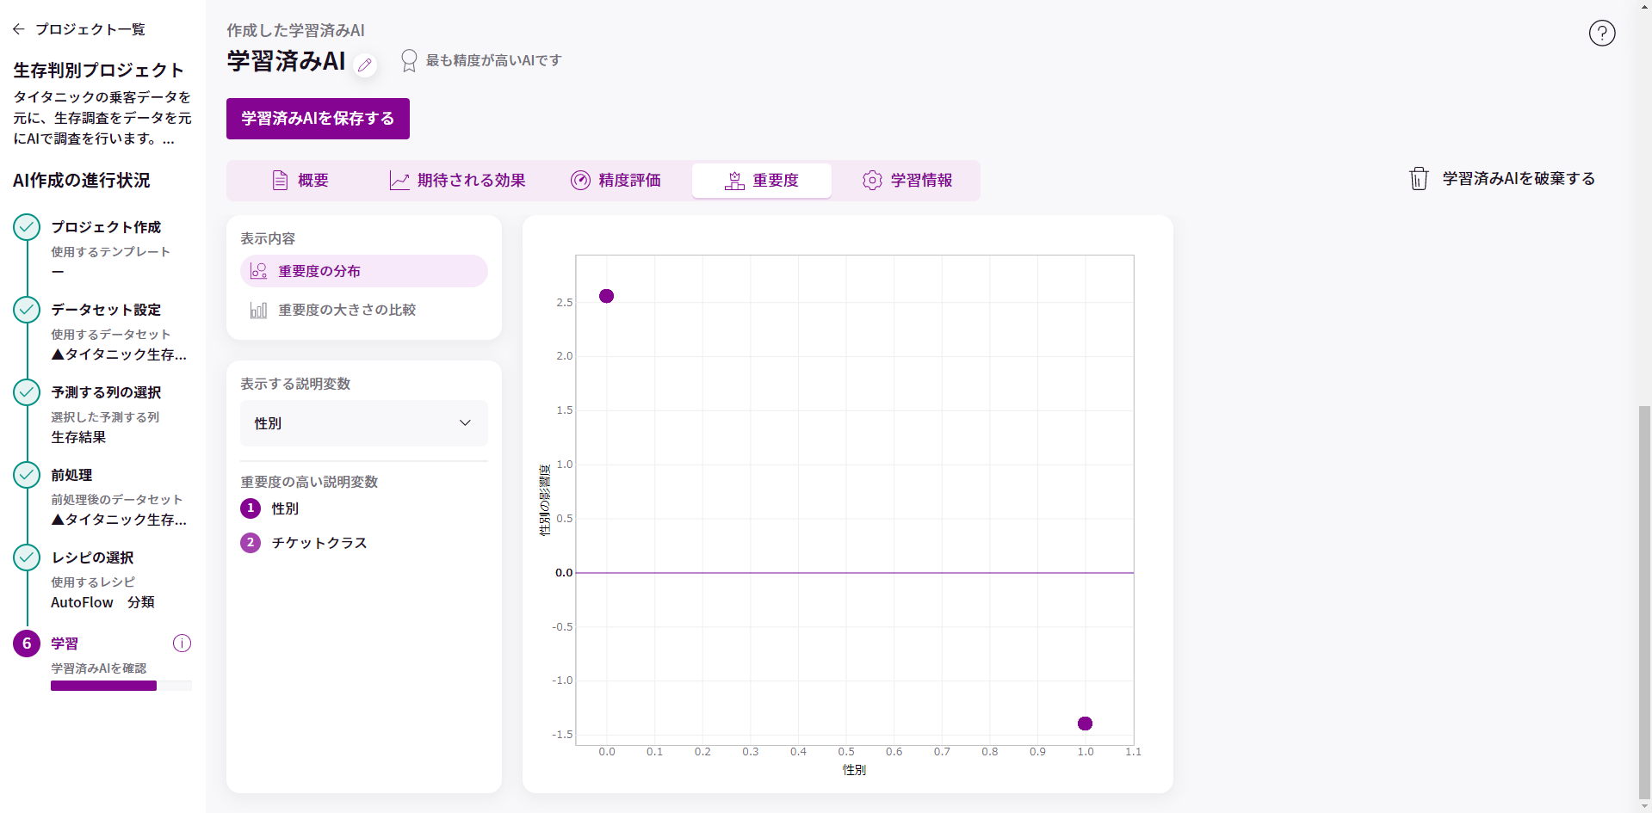Click the podium icon on 重要度 tab
The height and width of the screenshot is (813, 1652).
point(734,181)
